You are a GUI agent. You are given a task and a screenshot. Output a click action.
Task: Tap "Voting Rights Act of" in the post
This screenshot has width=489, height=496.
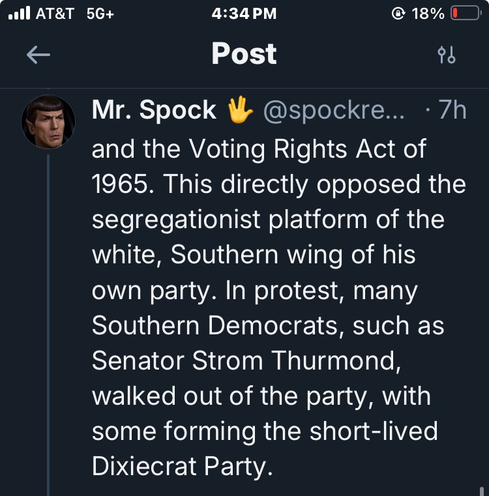click(x=306, y=149)
